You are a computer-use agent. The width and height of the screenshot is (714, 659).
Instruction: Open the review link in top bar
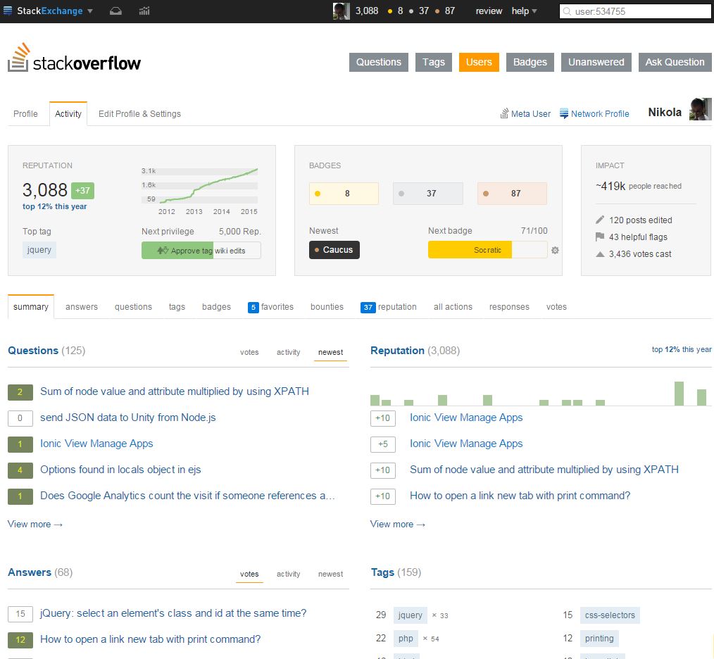(489, 11)
